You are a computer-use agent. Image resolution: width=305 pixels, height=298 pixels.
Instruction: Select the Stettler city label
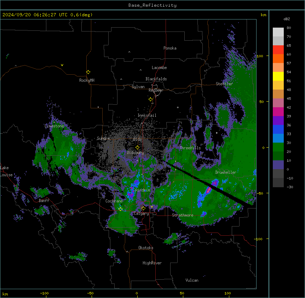tap(224, 84)
